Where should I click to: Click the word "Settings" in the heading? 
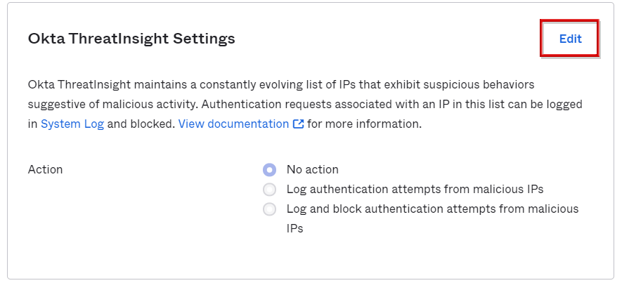point(205,39)
